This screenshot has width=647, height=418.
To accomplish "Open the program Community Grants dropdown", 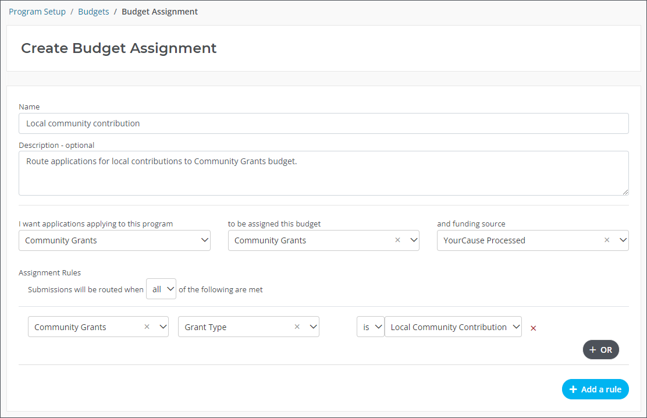I will (114, 240).
